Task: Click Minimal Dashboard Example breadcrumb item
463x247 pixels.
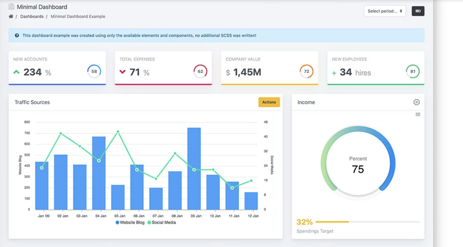Action: (x=78, y=16)
